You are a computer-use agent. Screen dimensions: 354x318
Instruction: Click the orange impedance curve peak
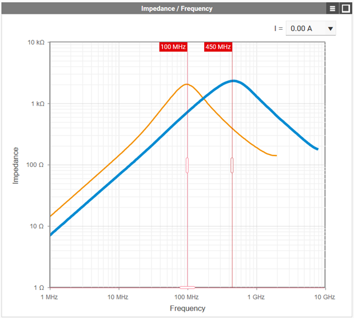point(186,84)
